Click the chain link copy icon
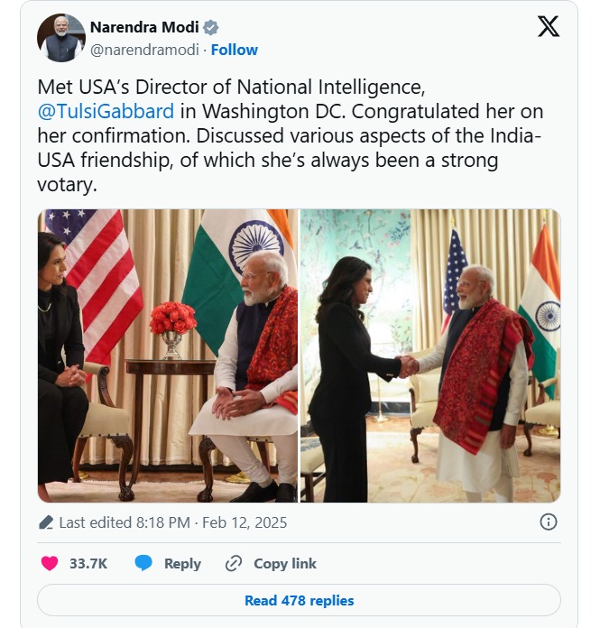This screenshot has width=600, height=628. (x=234, y=563)
